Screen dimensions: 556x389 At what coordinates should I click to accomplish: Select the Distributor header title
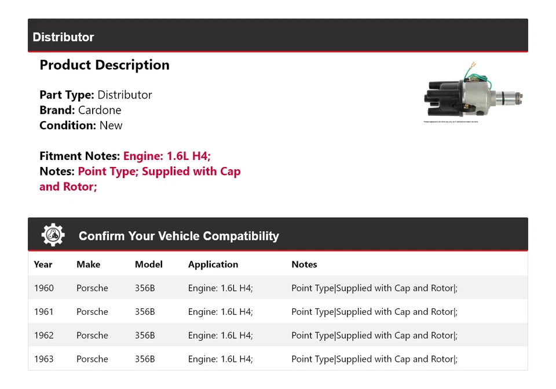coord(63,37)
